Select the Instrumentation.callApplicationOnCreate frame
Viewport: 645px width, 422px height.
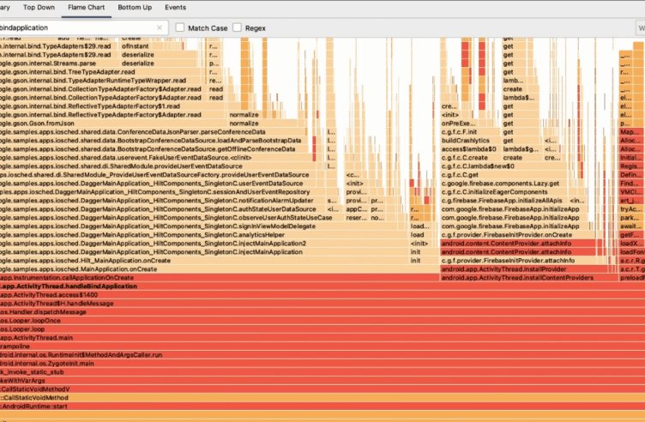pos(220,278)
